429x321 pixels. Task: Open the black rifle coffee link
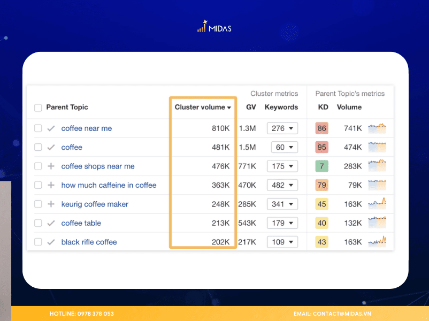pyautogui.click(x=89, y=242)
